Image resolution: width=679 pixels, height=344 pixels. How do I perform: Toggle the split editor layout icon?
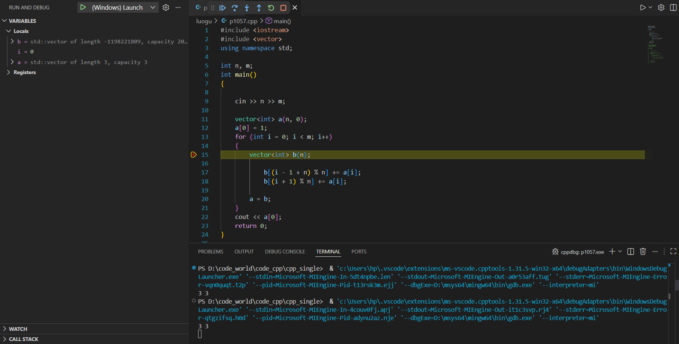click(x=673, y=7)
